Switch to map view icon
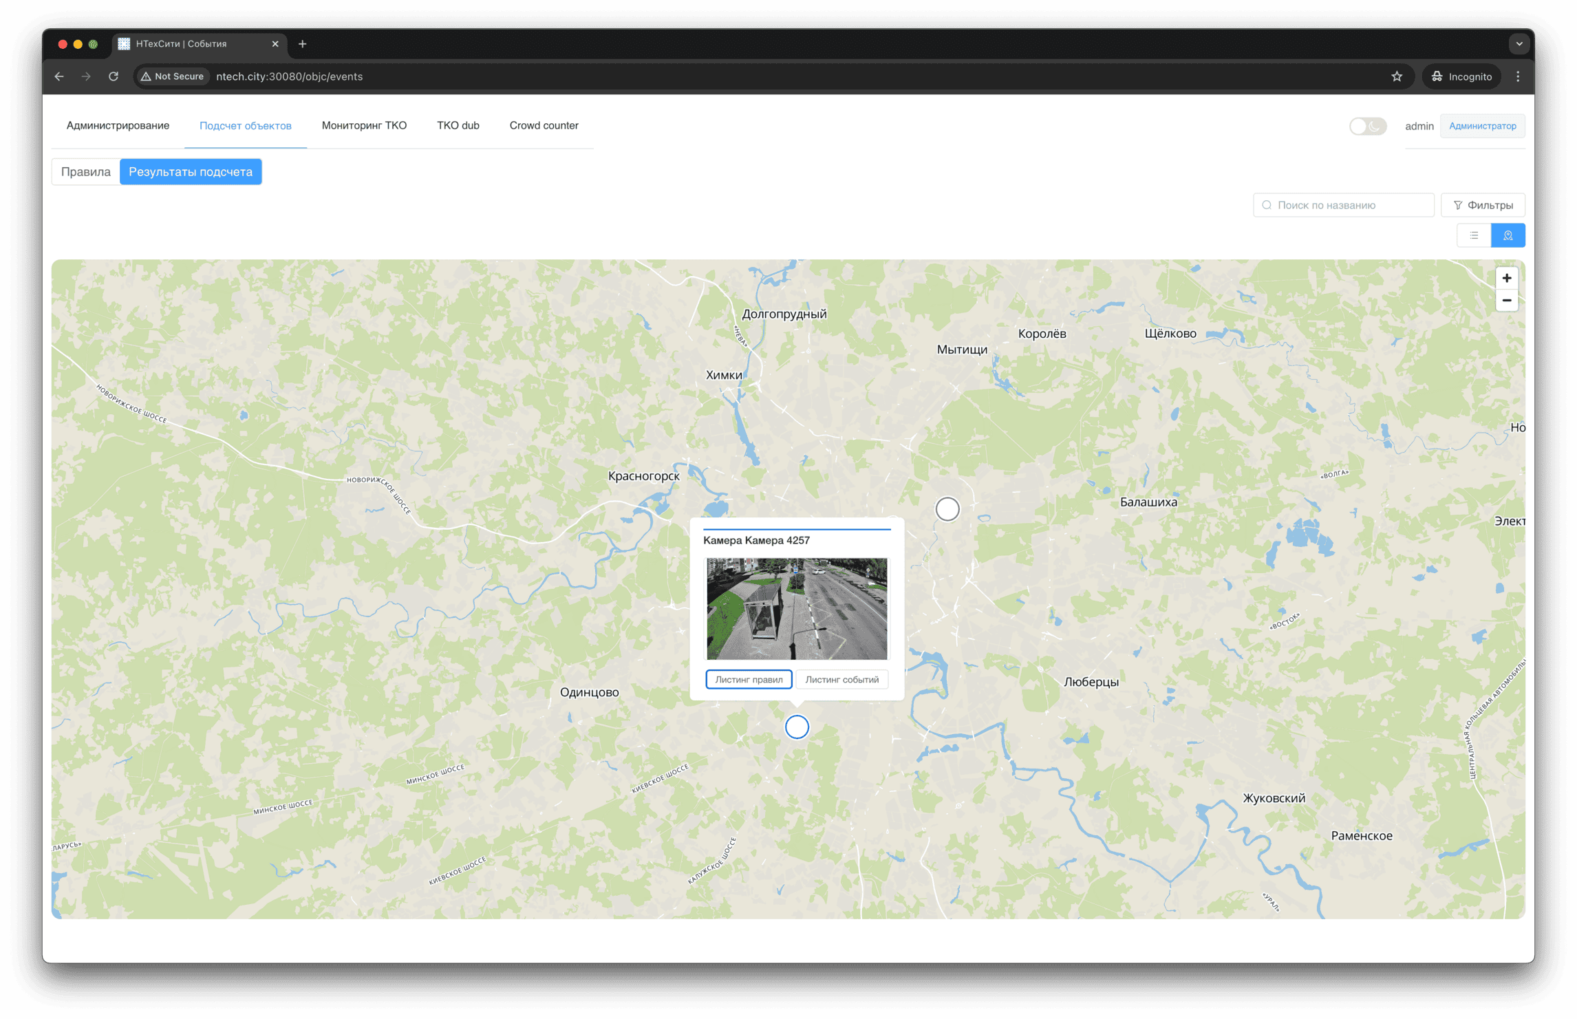1577x1019 pixels. [x=1508, y=235]
